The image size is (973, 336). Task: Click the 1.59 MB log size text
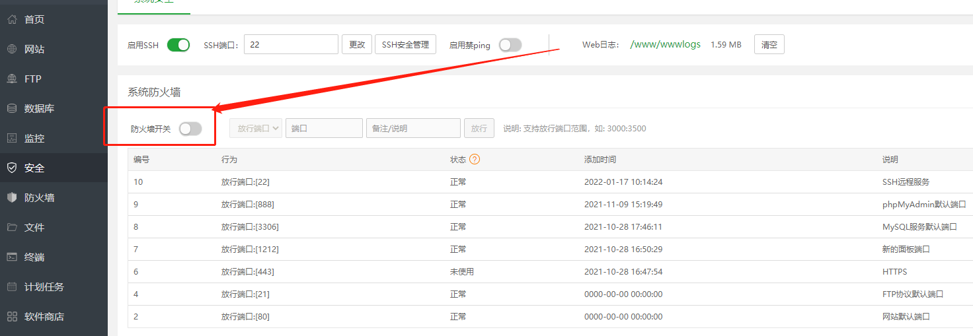[x=726, y=45]
